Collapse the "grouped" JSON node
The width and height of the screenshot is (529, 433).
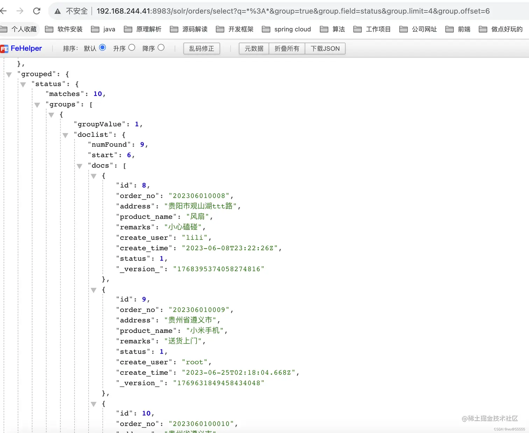tap(9, 75)
